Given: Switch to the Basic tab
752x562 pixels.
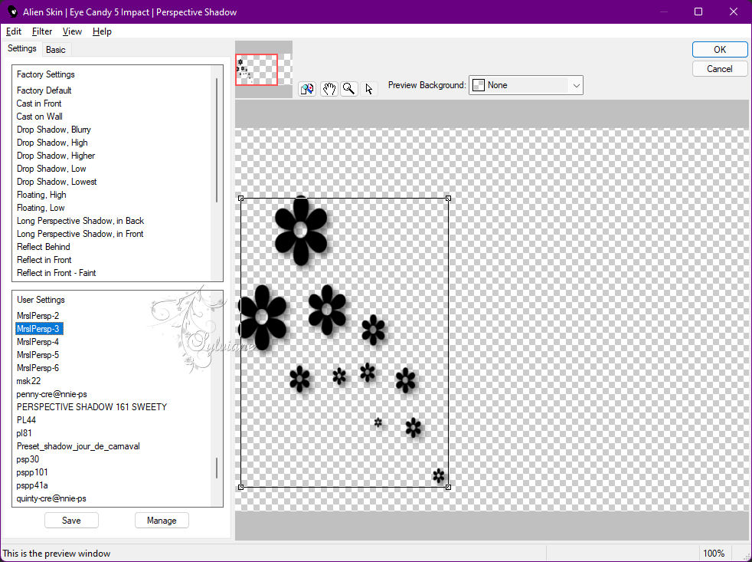Looking at the screenshot, I should (x=56, y=50).
